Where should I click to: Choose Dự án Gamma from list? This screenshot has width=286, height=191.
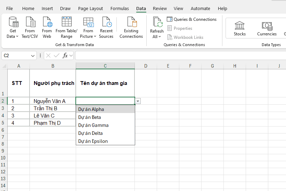[x=105, y=125]
